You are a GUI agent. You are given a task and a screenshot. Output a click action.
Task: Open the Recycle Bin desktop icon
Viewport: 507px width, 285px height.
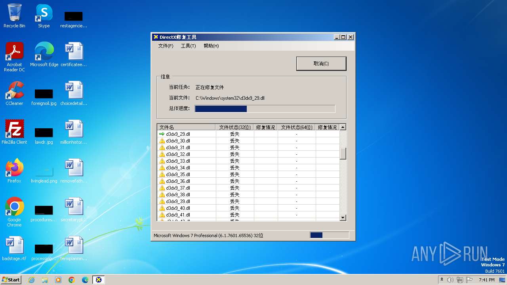[14, 16]
